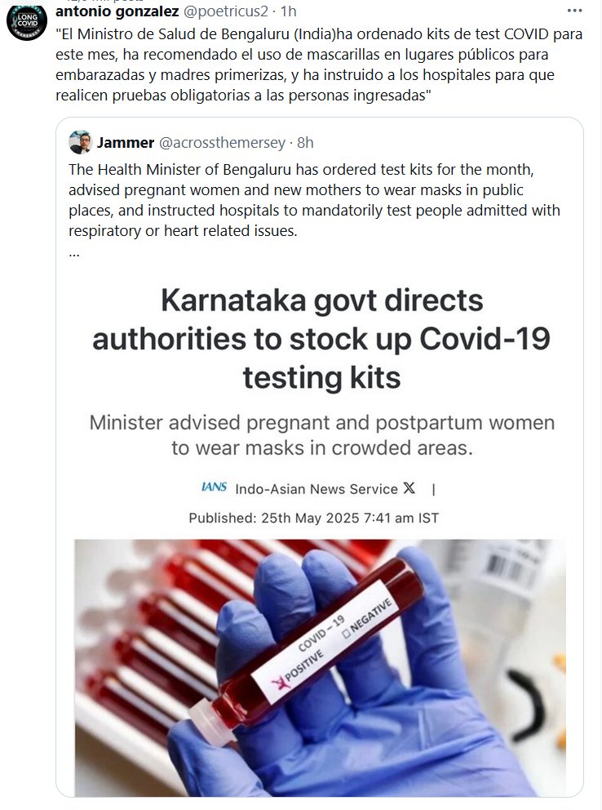
Task: Click the IANS logo icon
Action: pyautogui.click(x=214, y=487)
